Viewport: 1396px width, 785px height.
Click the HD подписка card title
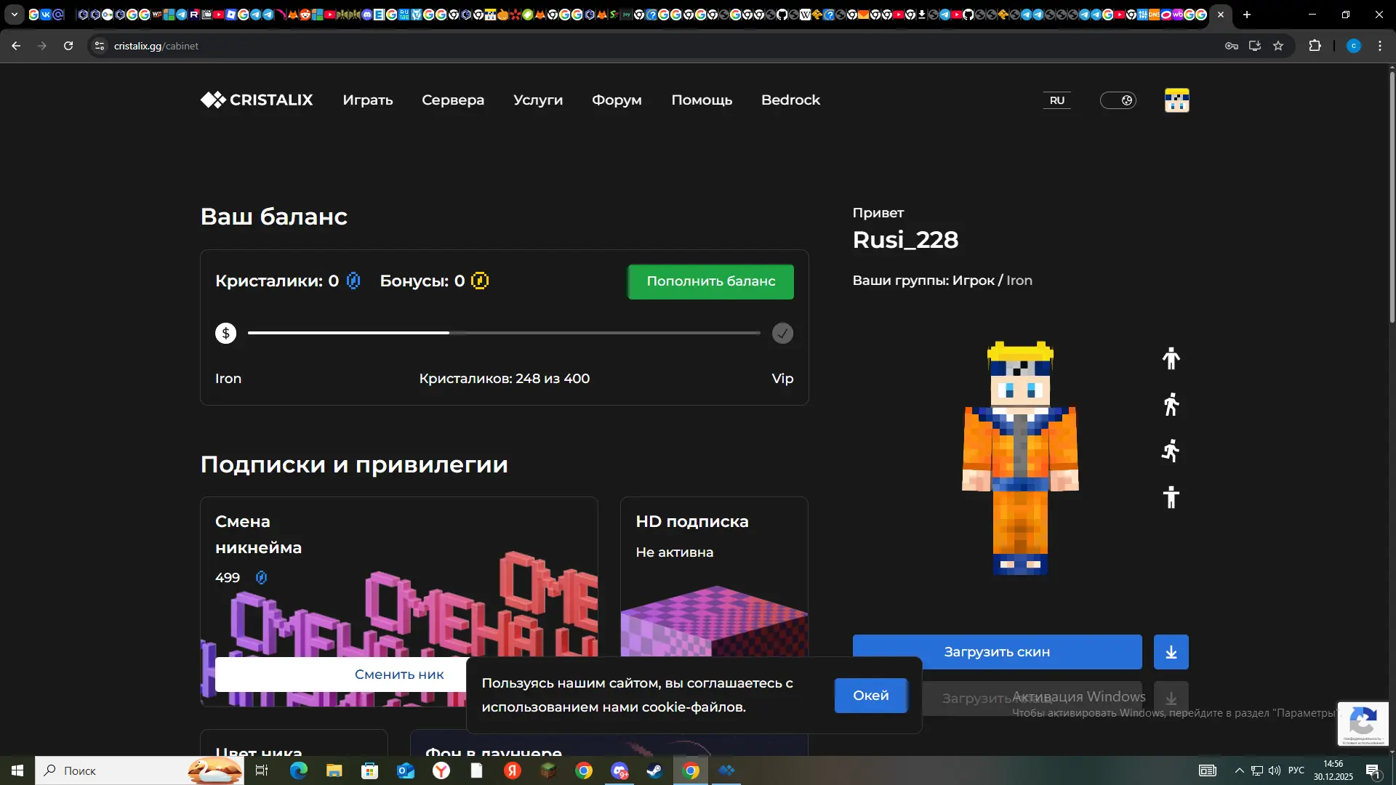pos(692,522)
